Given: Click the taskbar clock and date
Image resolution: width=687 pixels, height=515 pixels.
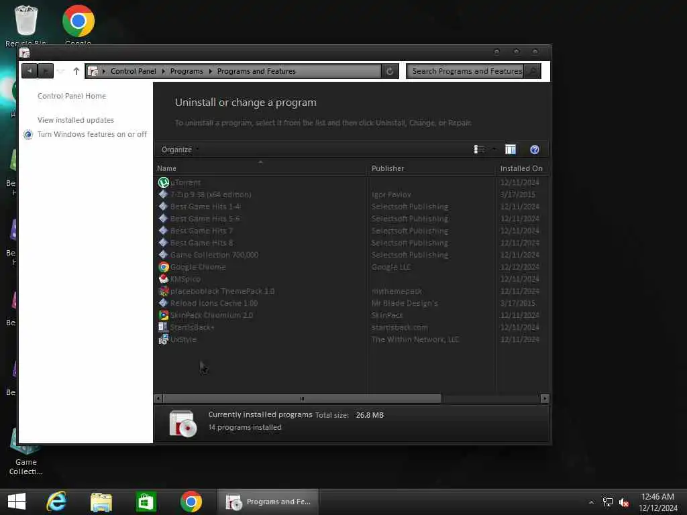Looking at the screenshot, I should [x=657, y=502].
